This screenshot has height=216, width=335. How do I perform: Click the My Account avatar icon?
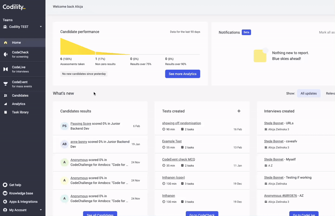pyautogui.click(x=5, y=210)
